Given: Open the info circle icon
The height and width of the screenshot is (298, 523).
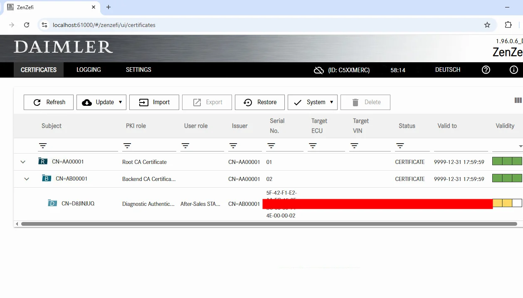Looking at the screenshot, I should pos(514,70).
